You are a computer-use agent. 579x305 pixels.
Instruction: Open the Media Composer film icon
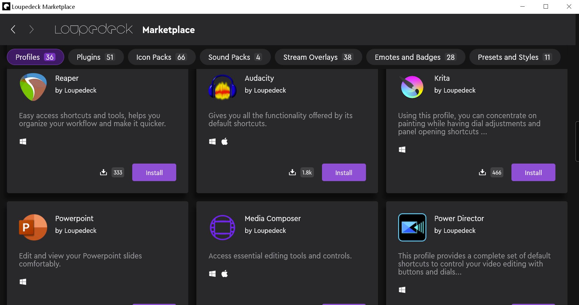point(223,227)
